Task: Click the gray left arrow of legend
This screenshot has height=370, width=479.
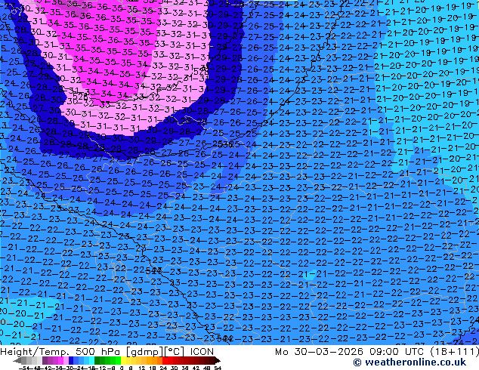Action: click(x=17, y=360)
